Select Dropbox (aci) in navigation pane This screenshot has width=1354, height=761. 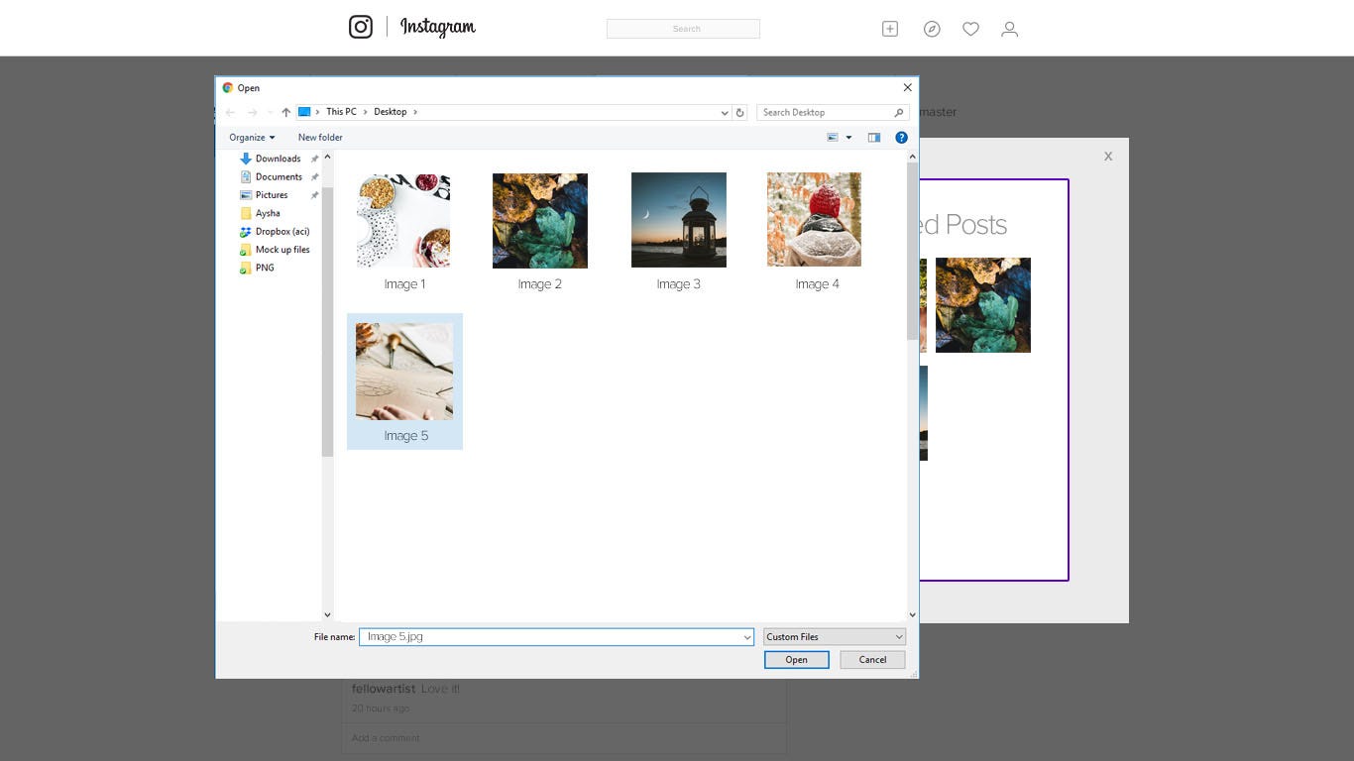282,231
